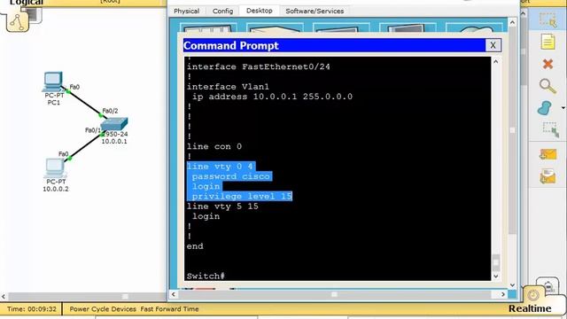Click the Command Prompt scrollbar thumb
The height and width of the screenshot is (319, 567).
point(496,262)
